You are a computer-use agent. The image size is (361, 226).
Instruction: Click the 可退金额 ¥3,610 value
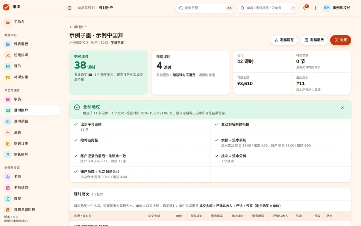pos(245,84)
